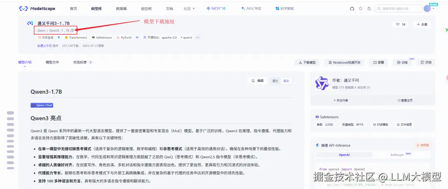Click the 下载模型 button
The image size is (448, 189).
point(307,62)
